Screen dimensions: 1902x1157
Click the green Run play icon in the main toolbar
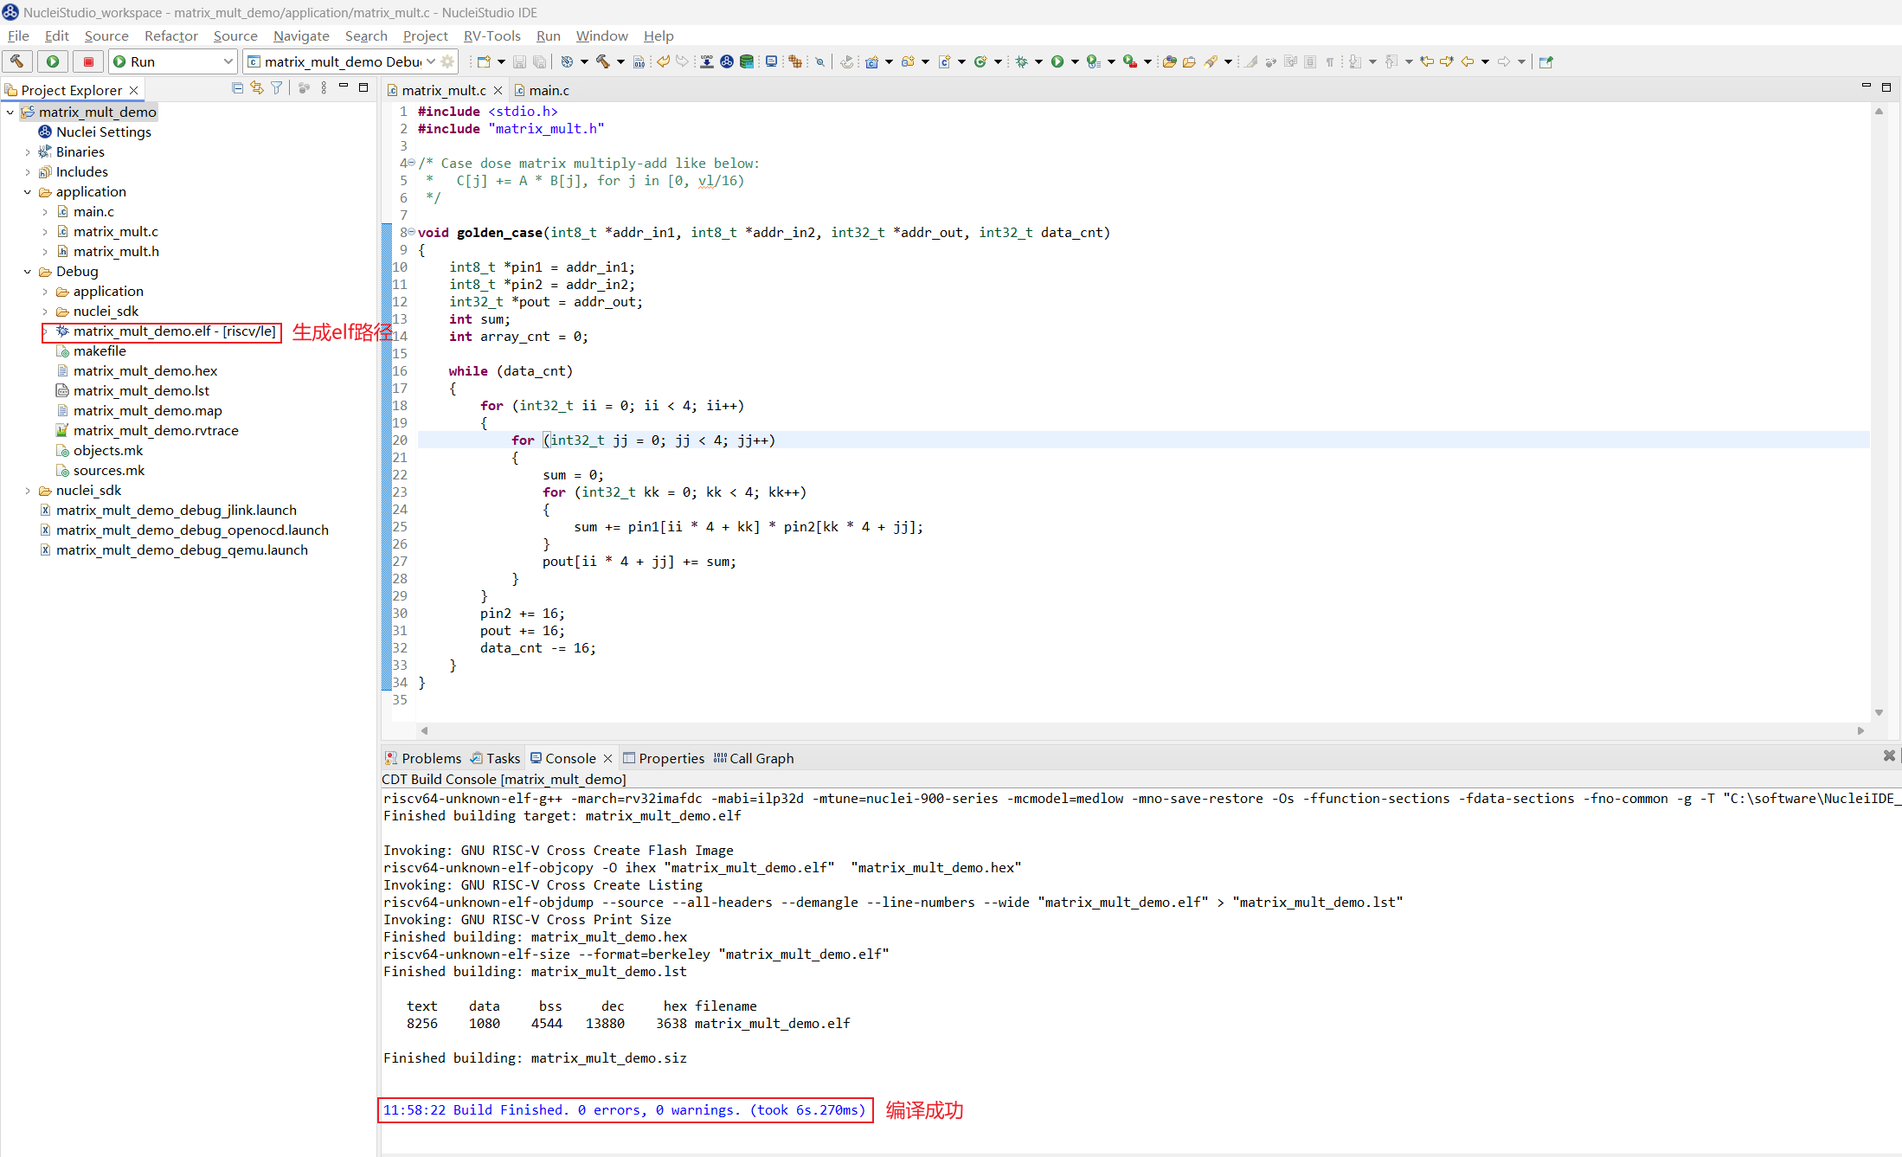(1057, 61)
